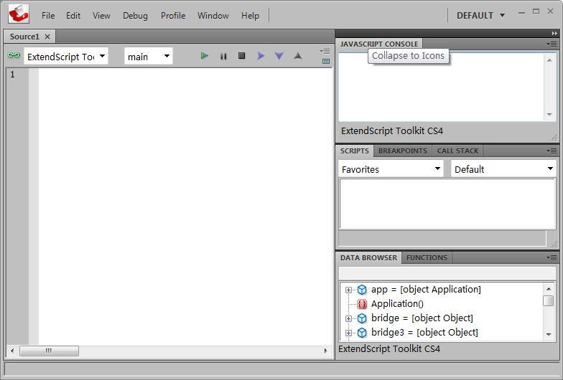The width and height of the screenshot is (563, 380).
Task: Click the Stop script execution icon
Action: pyautogui.click(x=242, y=56)
